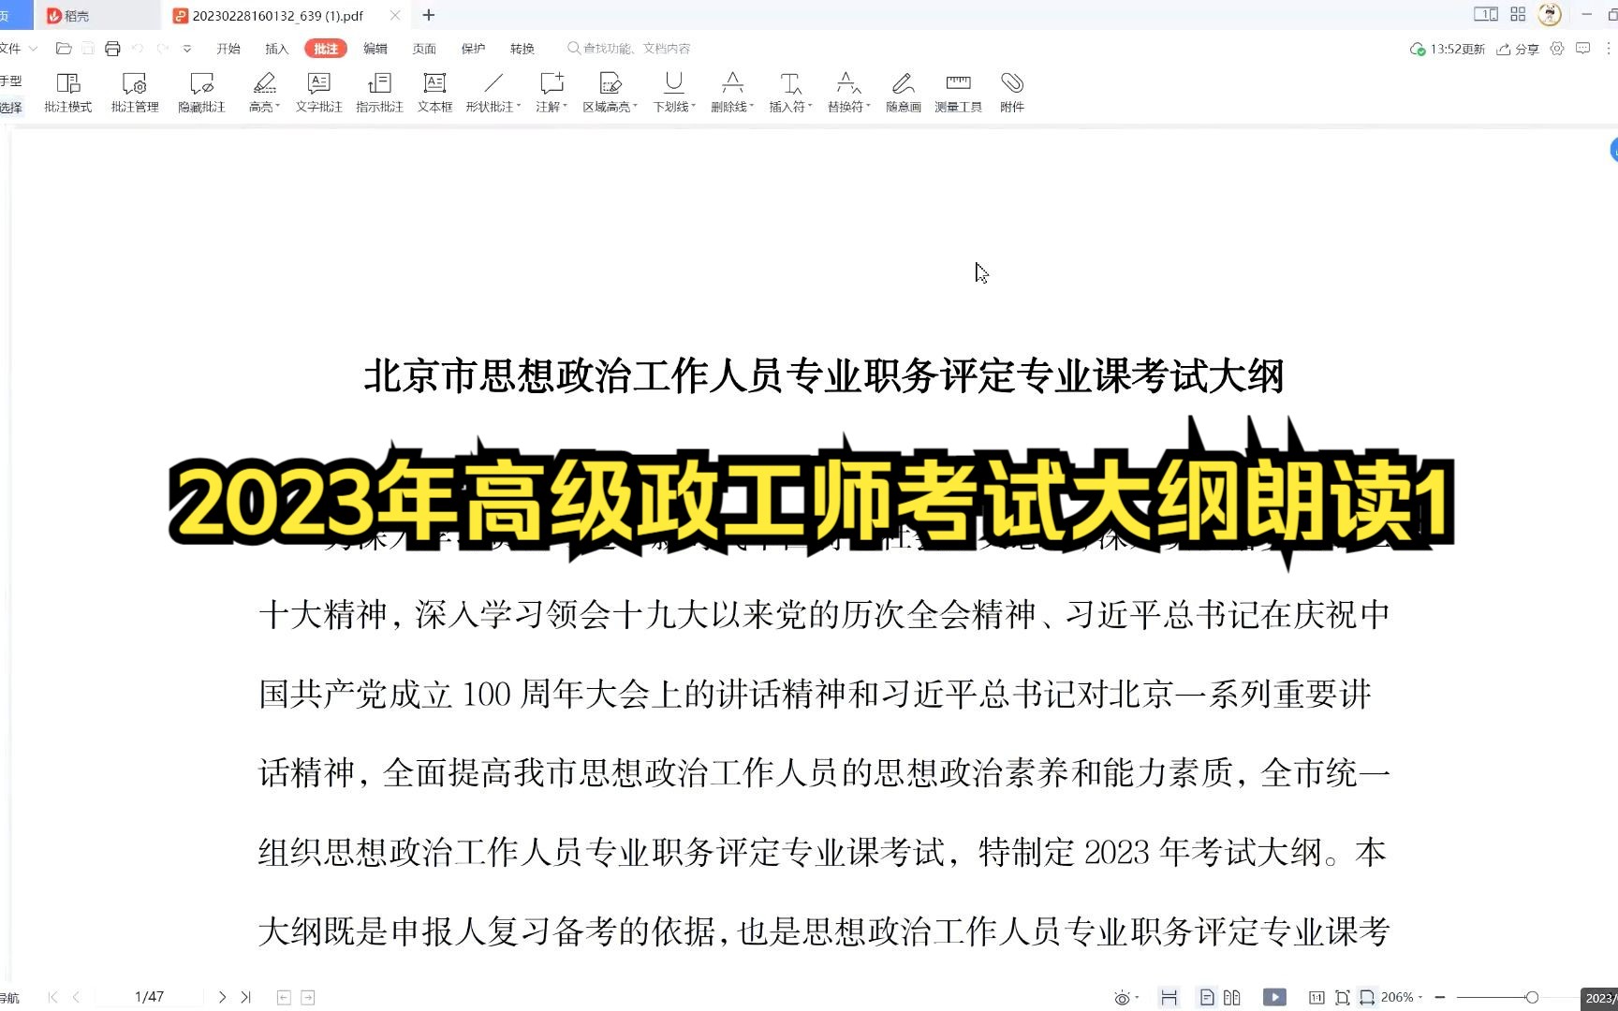
Task: Switch to the 编辑 ribbon tab
Action: (375, 49)
